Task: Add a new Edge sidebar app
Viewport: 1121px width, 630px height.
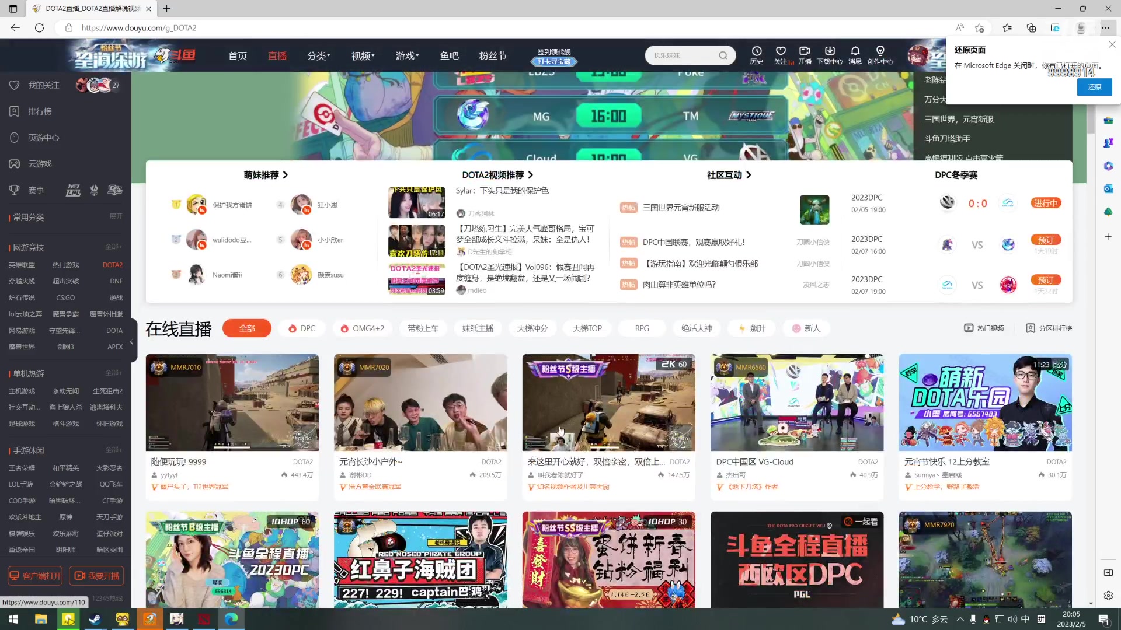Action: pos(1108,237)
